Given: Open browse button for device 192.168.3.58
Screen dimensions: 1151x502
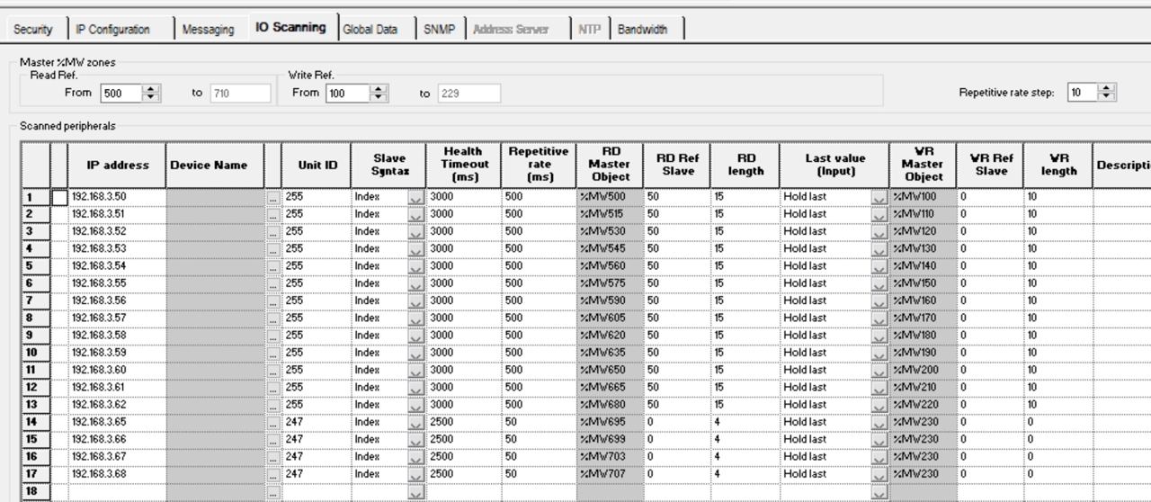Looking at the screenshot, I should (272, 336).
